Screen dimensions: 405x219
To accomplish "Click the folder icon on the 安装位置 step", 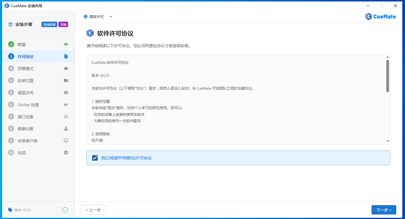I will coord(66,80).
